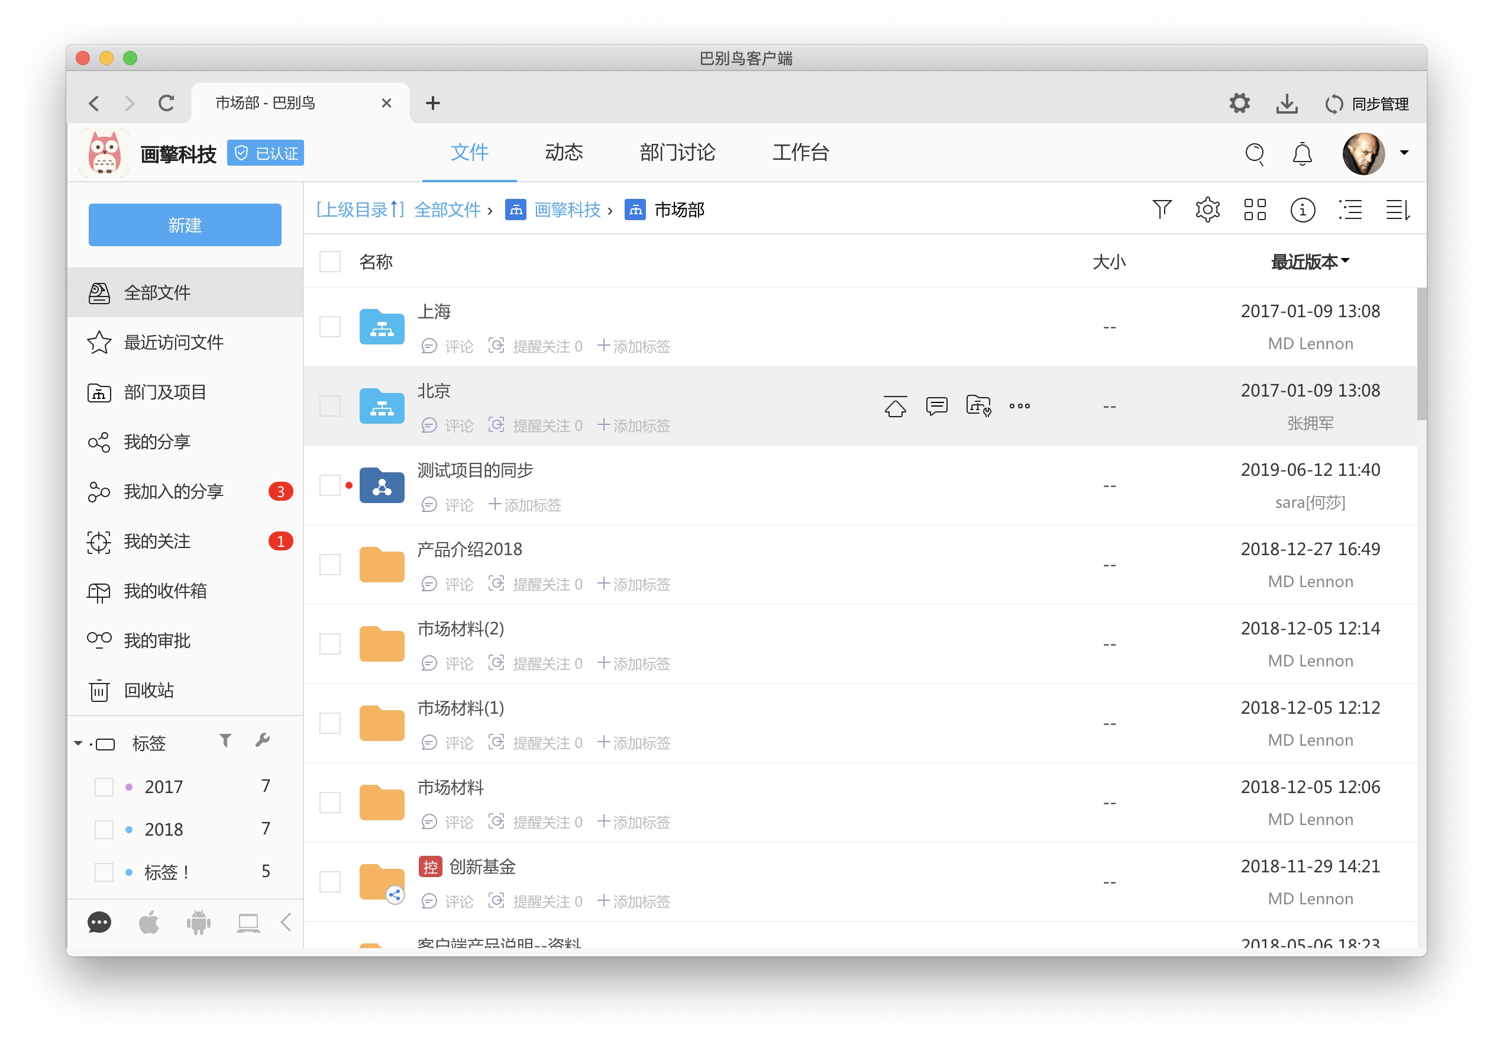1493x1044 pixels.
Task: Click the file list vertical scrollbar
Action: click(x=1421, y=355)
